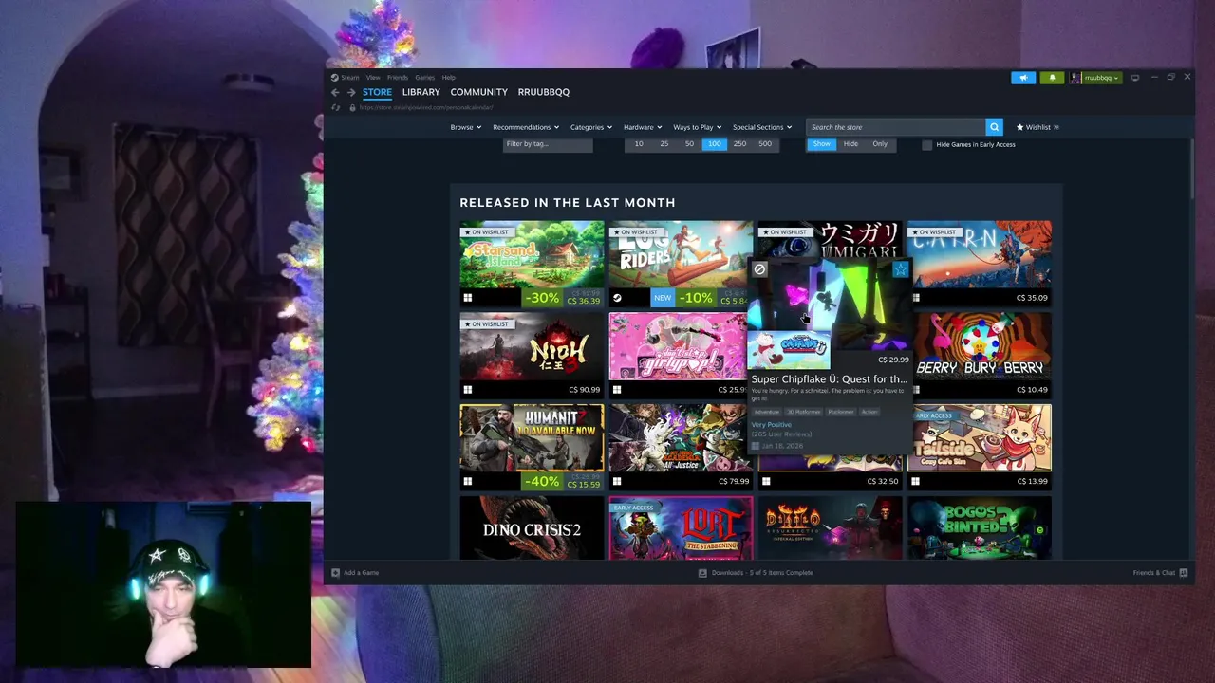The width and height of the screenshot is (1215, 683).
Task: Open the Help menu
Action: (448, 78)
